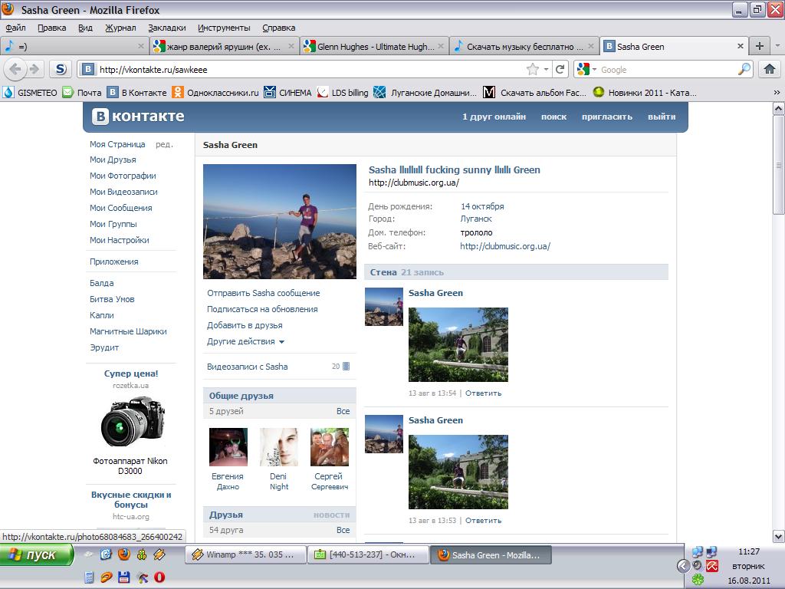Image resolution: width=785 pixels, height=589 pixels.
Task: Click the browser Back arrow button
Action: click(15, 69)
